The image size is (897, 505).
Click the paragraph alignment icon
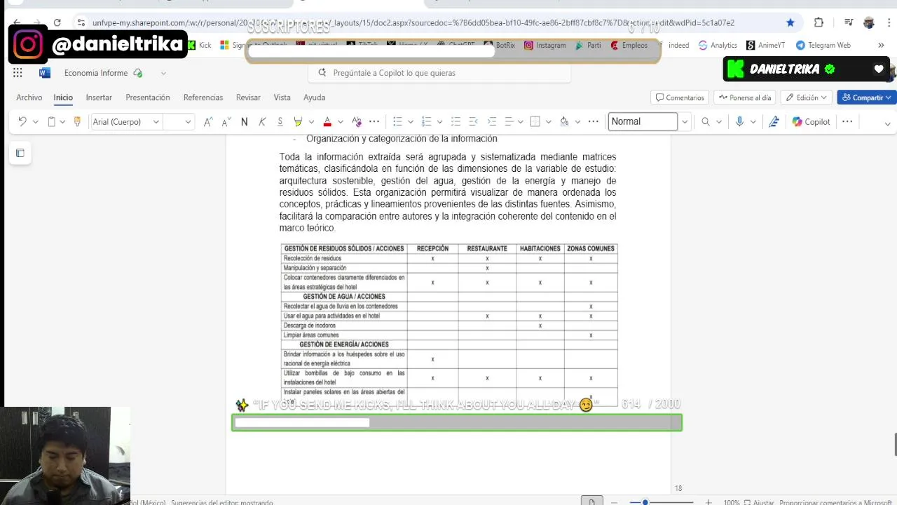(509, 121)
